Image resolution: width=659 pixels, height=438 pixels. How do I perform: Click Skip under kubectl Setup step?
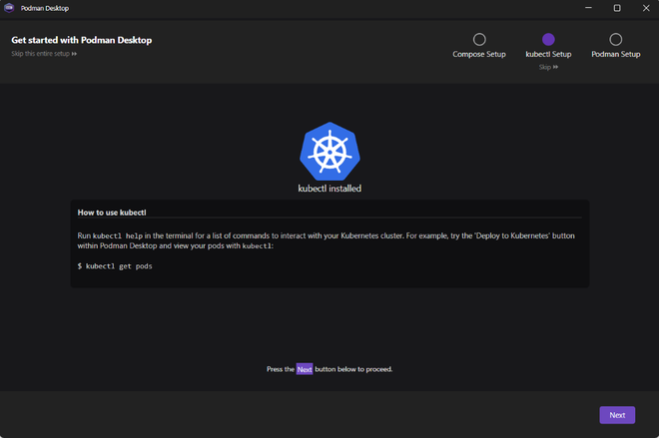(548, 67)
